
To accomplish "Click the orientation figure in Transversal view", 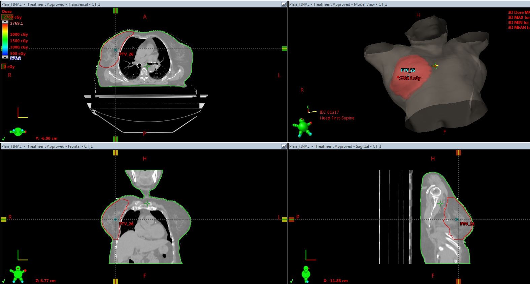I will click(18, 131).
